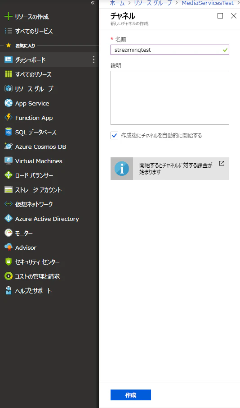This screenshot has width=240, height=408.
Task: Maximize the チャネル blade
Action: coord(220,16)
